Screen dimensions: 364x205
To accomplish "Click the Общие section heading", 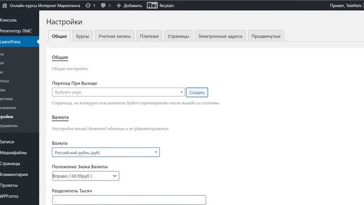I will (x=60, y=57).
